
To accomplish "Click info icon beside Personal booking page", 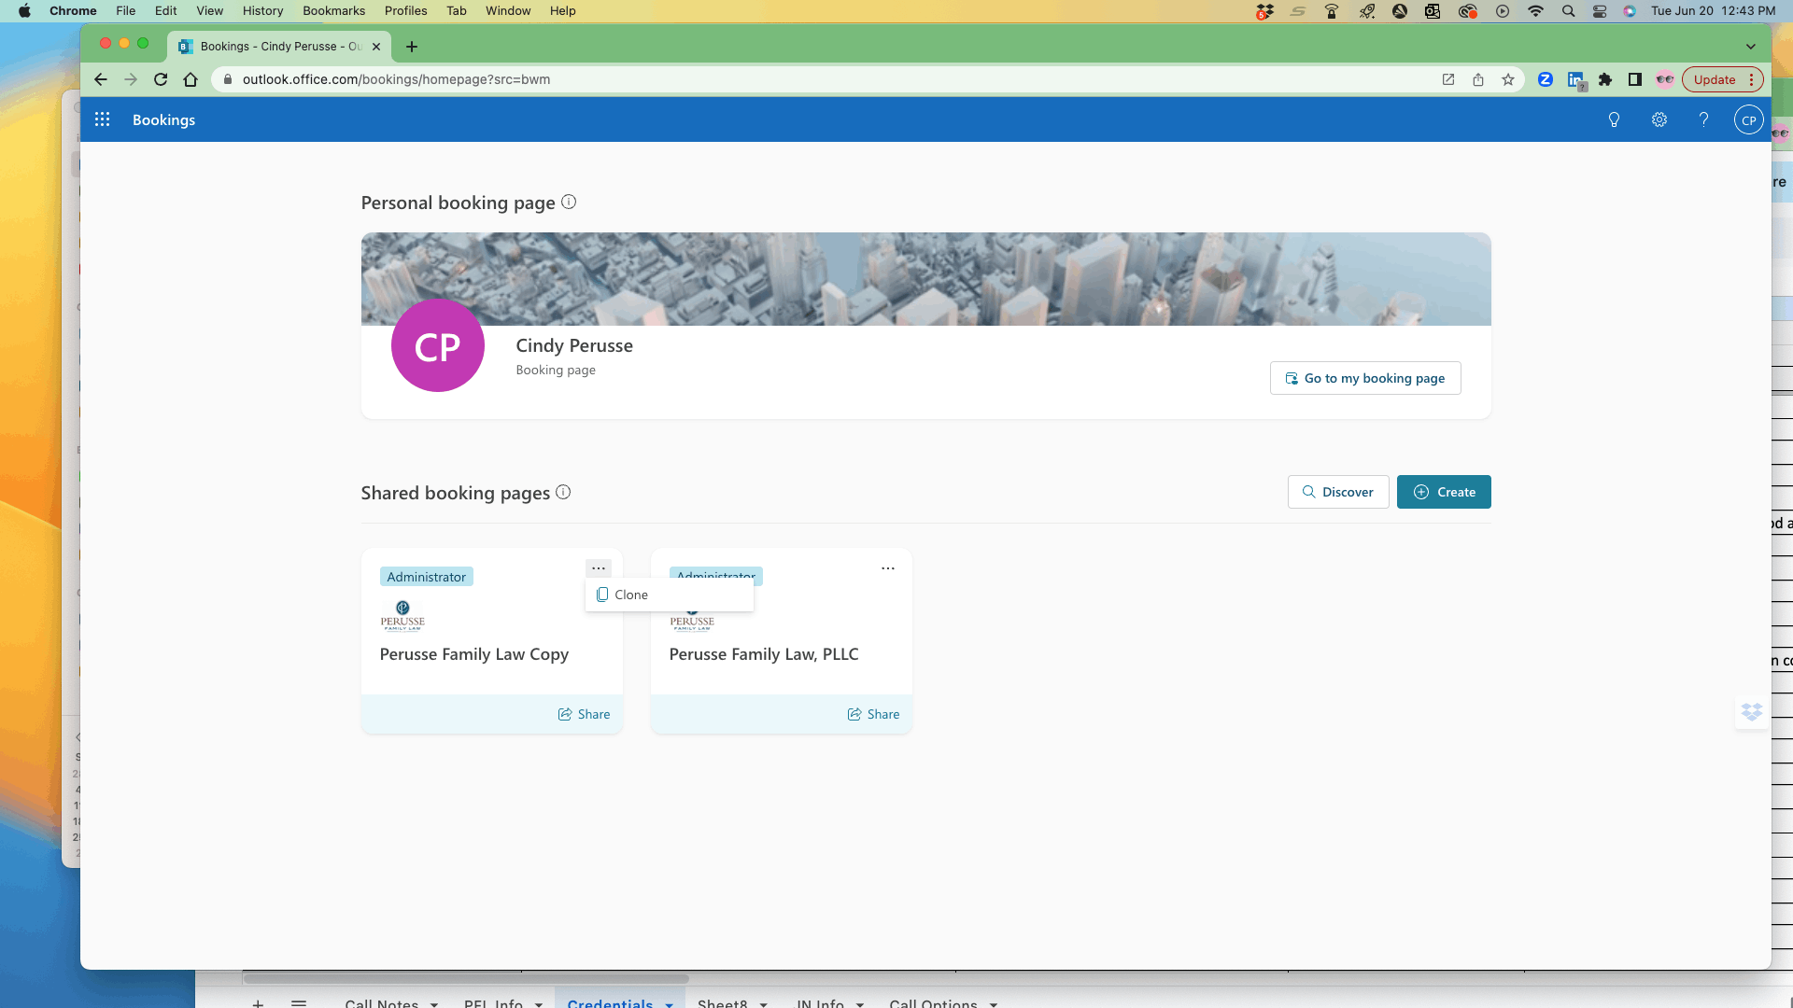I will pyautogui.click(x=569, y=202).
